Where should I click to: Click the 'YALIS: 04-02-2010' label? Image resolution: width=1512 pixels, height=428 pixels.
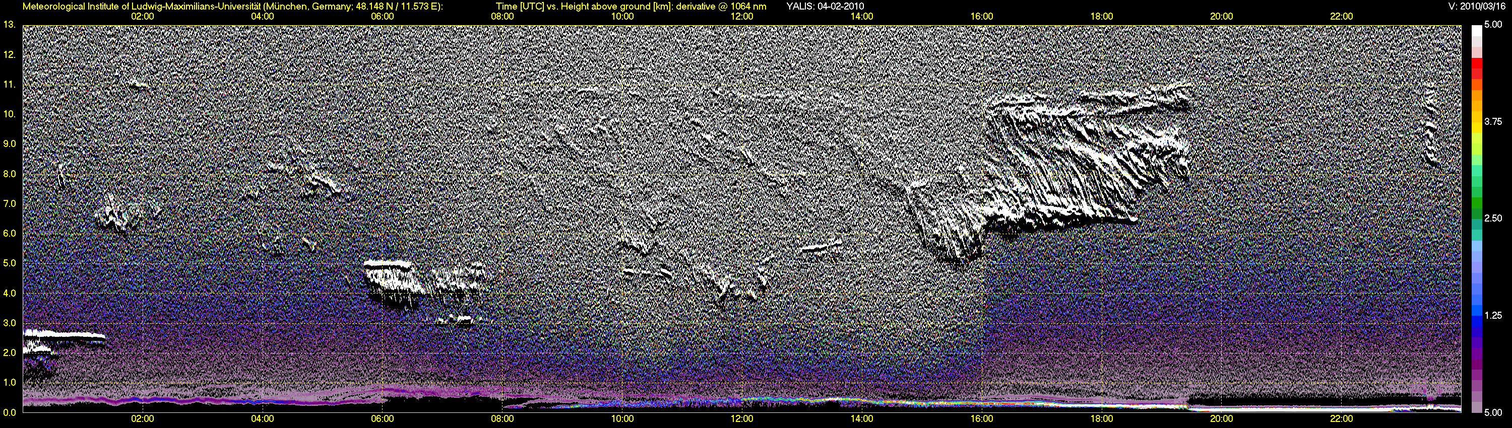click(825, 7)
